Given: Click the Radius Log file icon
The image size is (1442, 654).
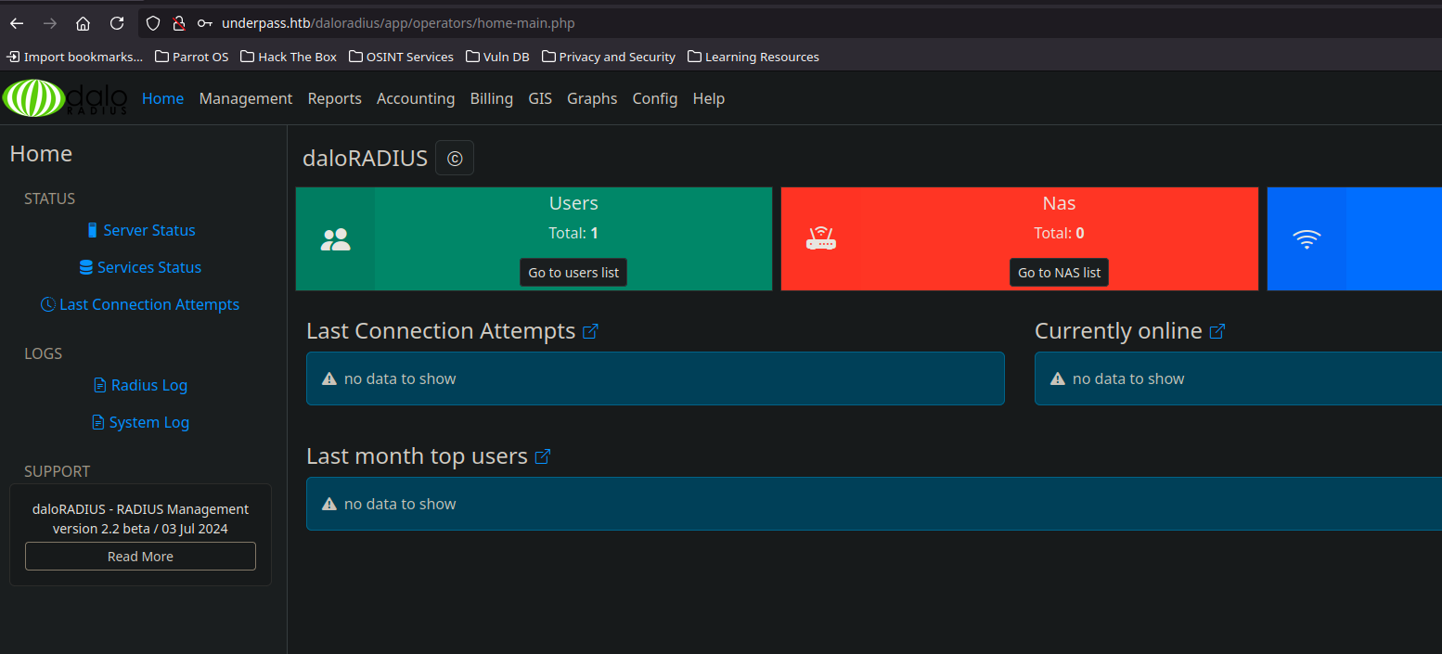Looking at the screenshot, I should [100, 385].
